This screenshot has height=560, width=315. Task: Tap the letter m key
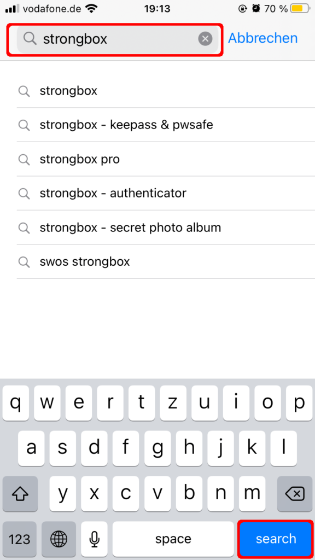[252, 494]
